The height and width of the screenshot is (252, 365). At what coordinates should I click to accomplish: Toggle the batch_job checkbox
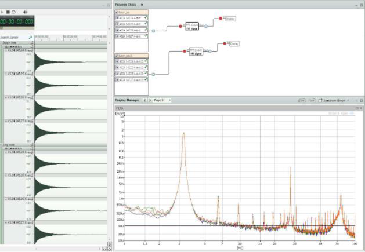coord(117,12)
